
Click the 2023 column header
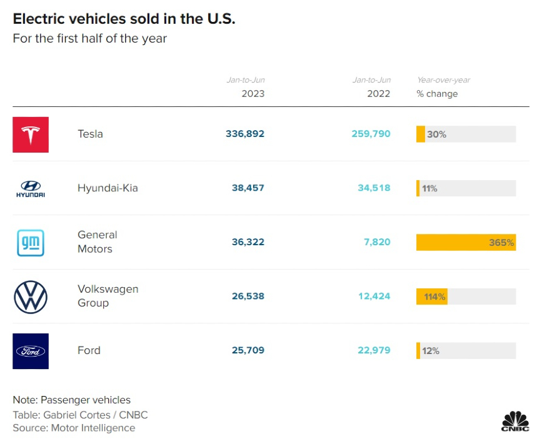tap(253, 93)
